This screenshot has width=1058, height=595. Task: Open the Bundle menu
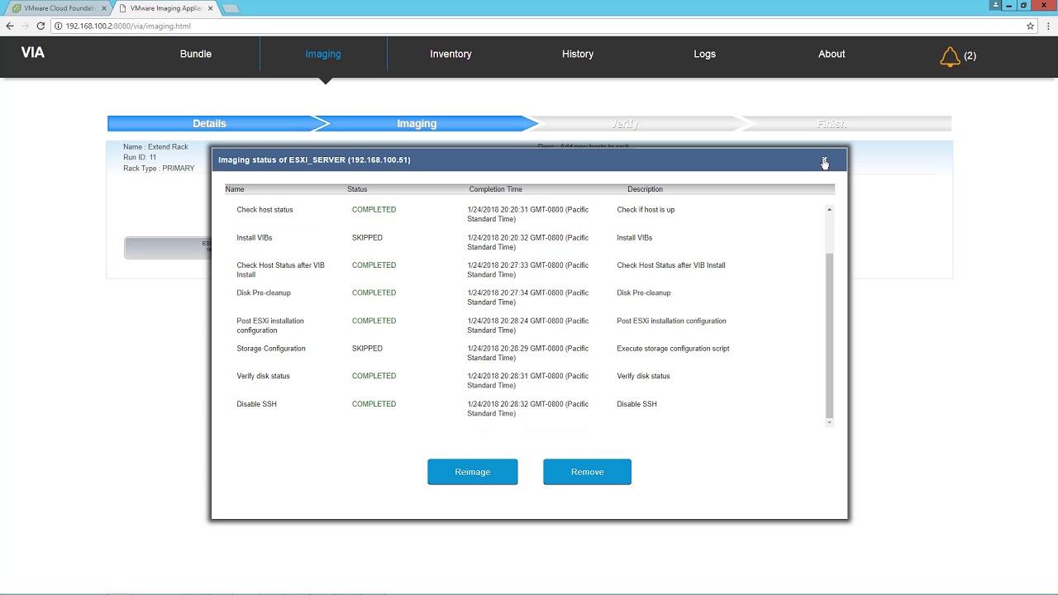point(196,54)
